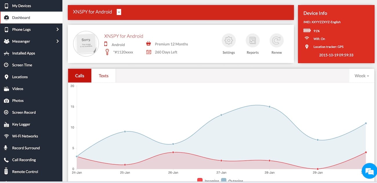
Task: Select the Calls tab
Action: pos(80,76)
